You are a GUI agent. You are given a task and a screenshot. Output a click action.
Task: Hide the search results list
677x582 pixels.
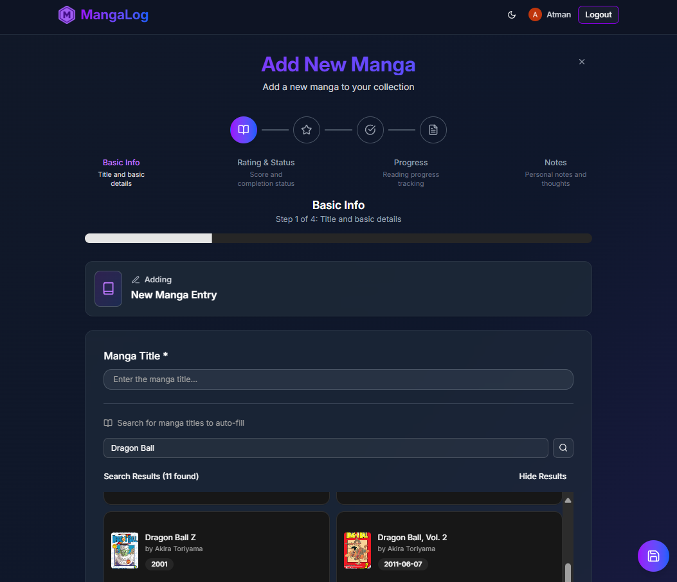click(x=542, y=477)
